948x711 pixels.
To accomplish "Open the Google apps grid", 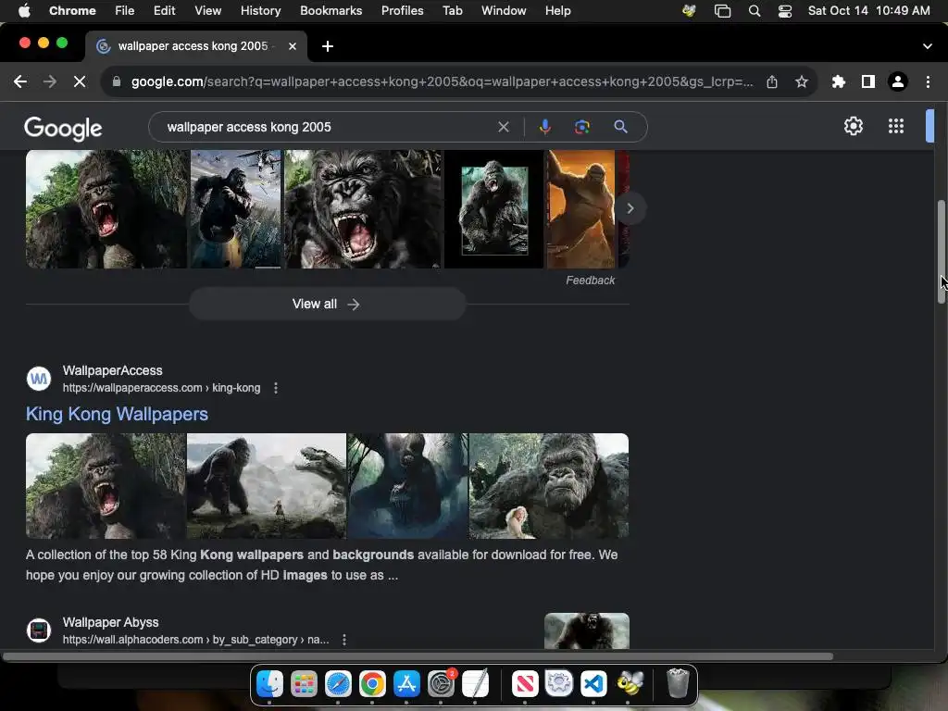I will pyautogui.click(x=896, y=126).
